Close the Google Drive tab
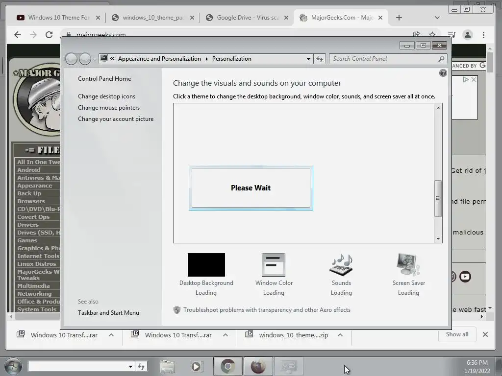 click(x=286, y=18)
